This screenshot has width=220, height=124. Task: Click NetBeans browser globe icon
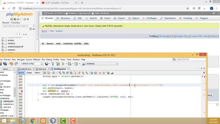coord(46,64)
